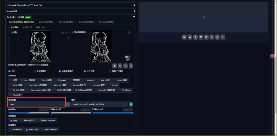This screenshot has width=277, height=136.
Task: Click the swap-arrows icon under preprocessor preview
Action: click(126, 66)
